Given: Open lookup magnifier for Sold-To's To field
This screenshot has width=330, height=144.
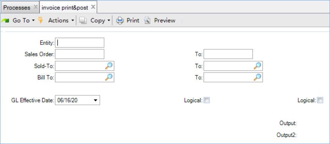Looking at the screenshot, I should (x=257, y=66).
